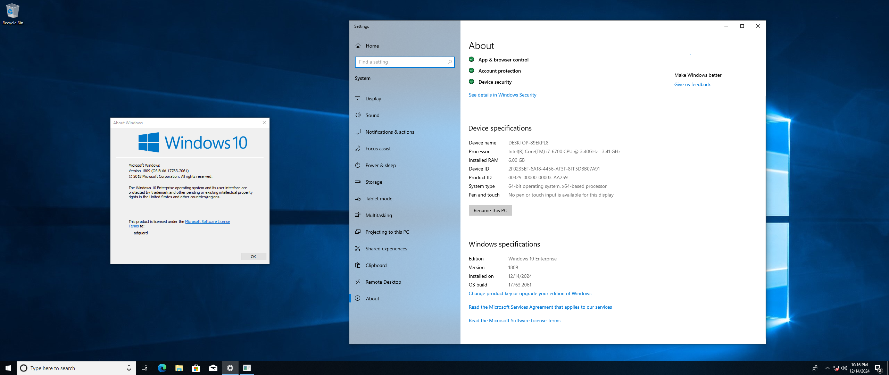Screen dimensions: 889x375
Task: Click the Sound speaker icon in sidebar
Action: point(358,115)
